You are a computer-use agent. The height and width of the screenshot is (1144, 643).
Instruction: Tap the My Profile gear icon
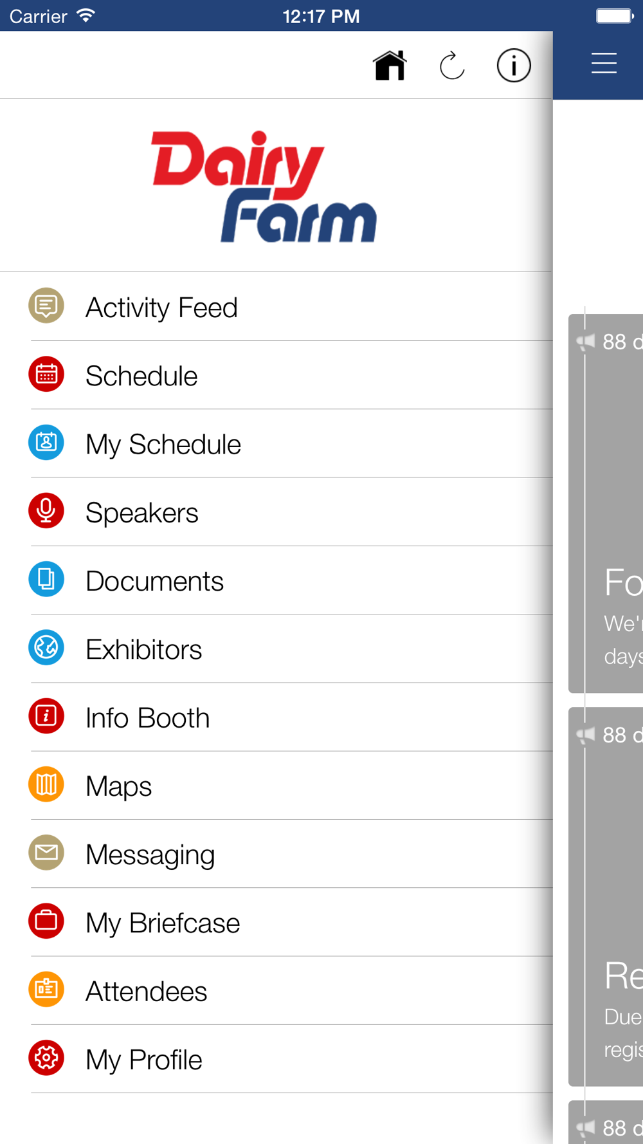click(x=46, y=1058)
